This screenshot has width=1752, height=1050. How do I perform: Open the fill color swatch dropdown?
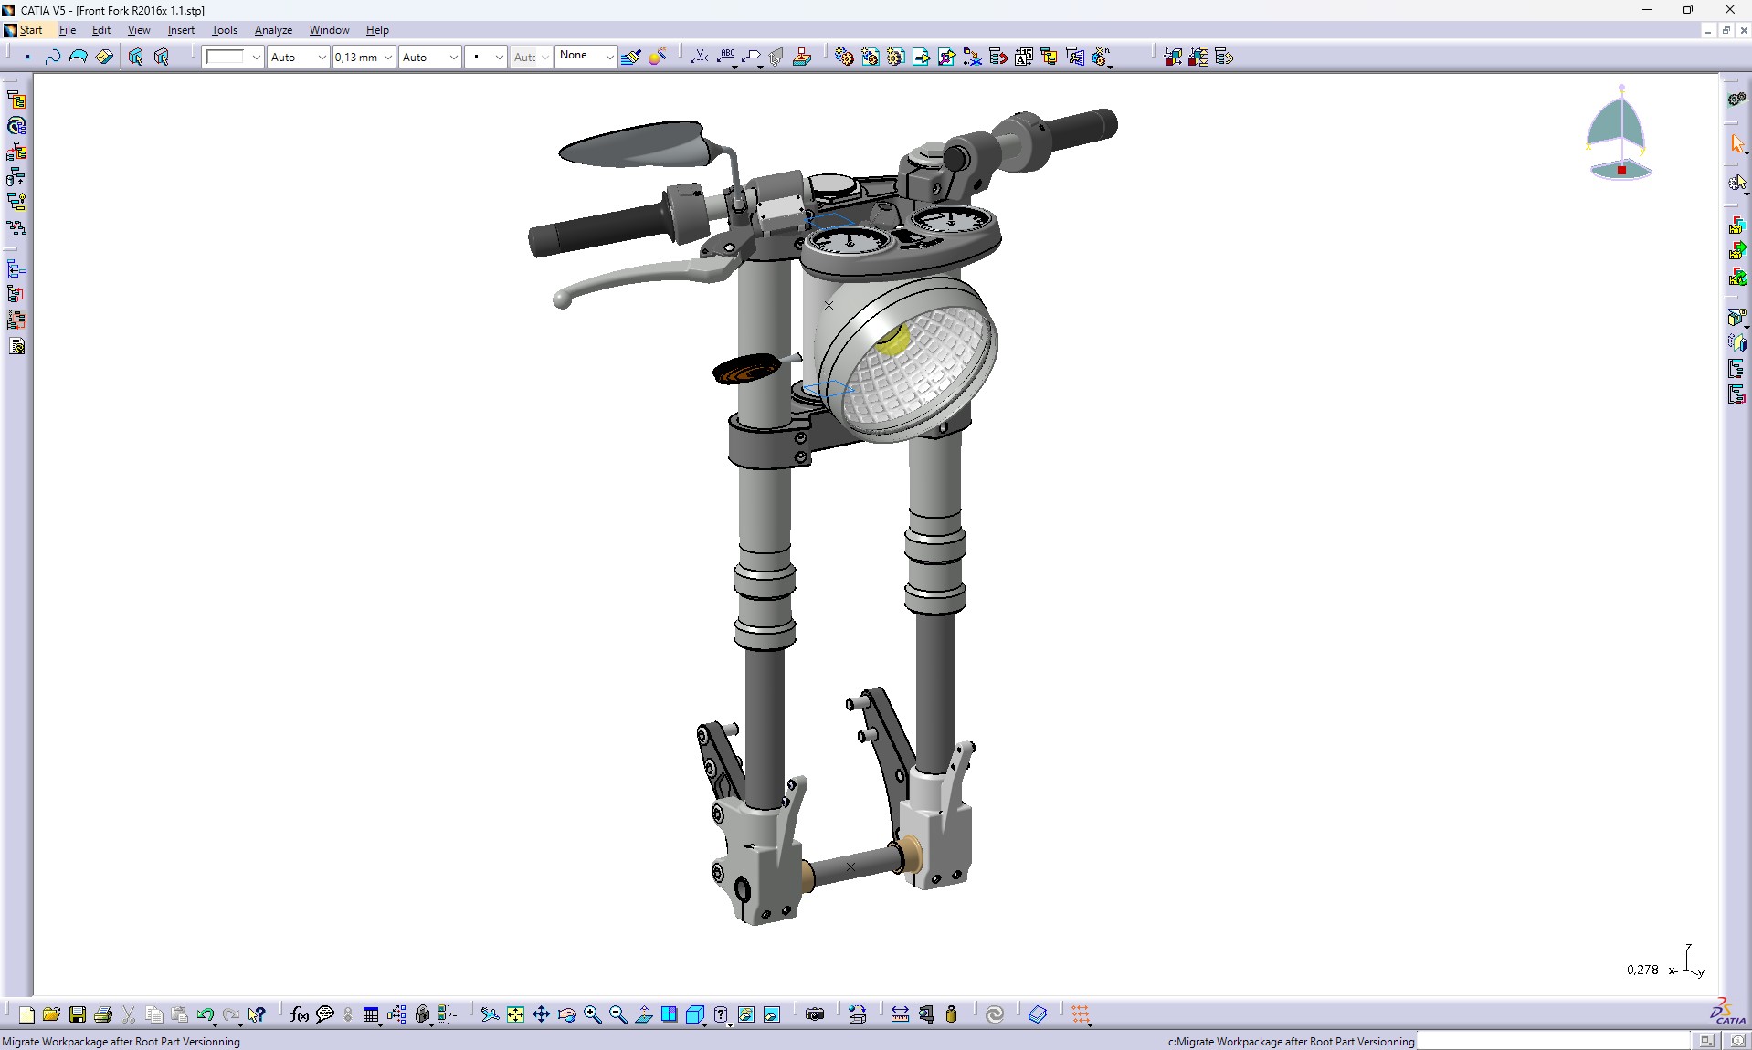coord(256,57)
